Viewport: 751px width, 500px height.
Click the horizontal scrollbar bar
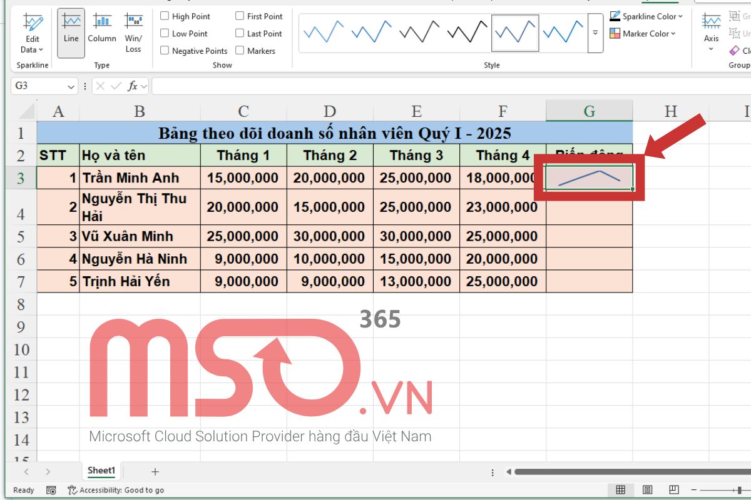click(633, 472)
